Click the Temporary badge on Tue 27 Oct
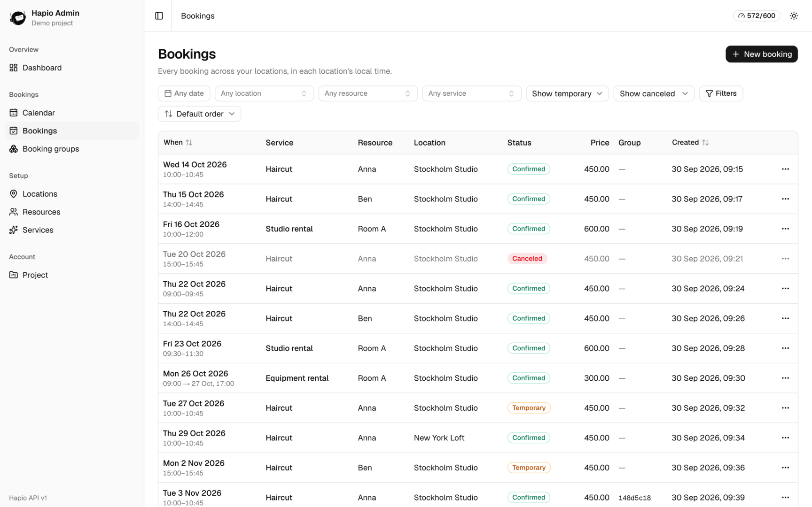The height and width of the screenshot is (507, 812). pos(529,408)
